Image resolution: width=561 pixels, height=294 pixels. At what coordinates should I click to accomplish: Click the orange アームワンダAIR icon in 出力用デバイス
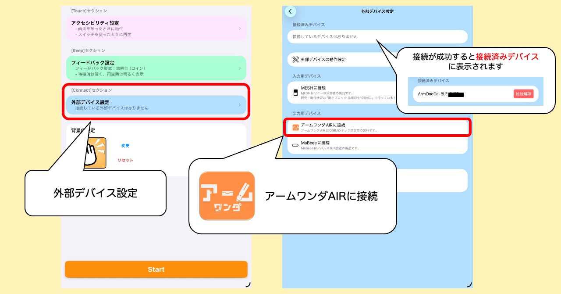(x=295, y=127)
